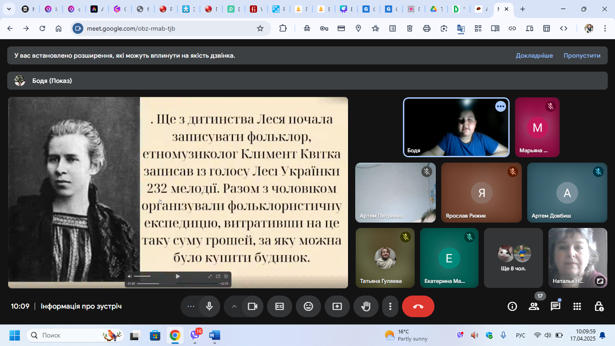Click picture-in-picture icon on Наталья's tile
This screenshot has height=346, width=615.
point(600,281)
